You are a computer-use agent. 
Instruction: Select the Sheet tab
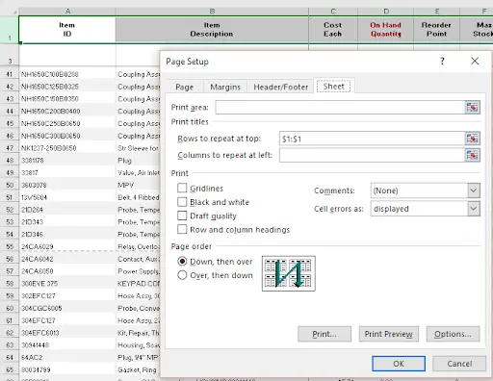333,87
